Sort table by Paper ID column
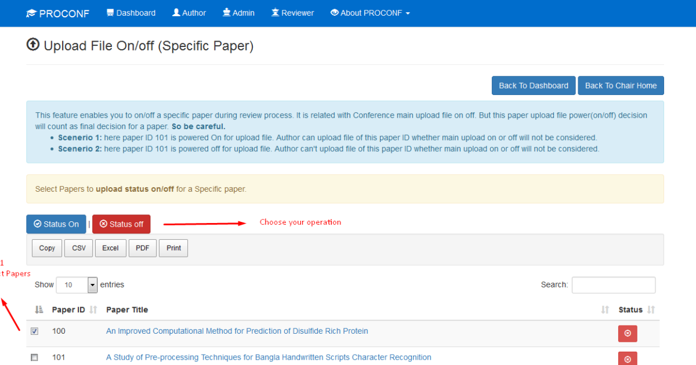 (74, 310)
